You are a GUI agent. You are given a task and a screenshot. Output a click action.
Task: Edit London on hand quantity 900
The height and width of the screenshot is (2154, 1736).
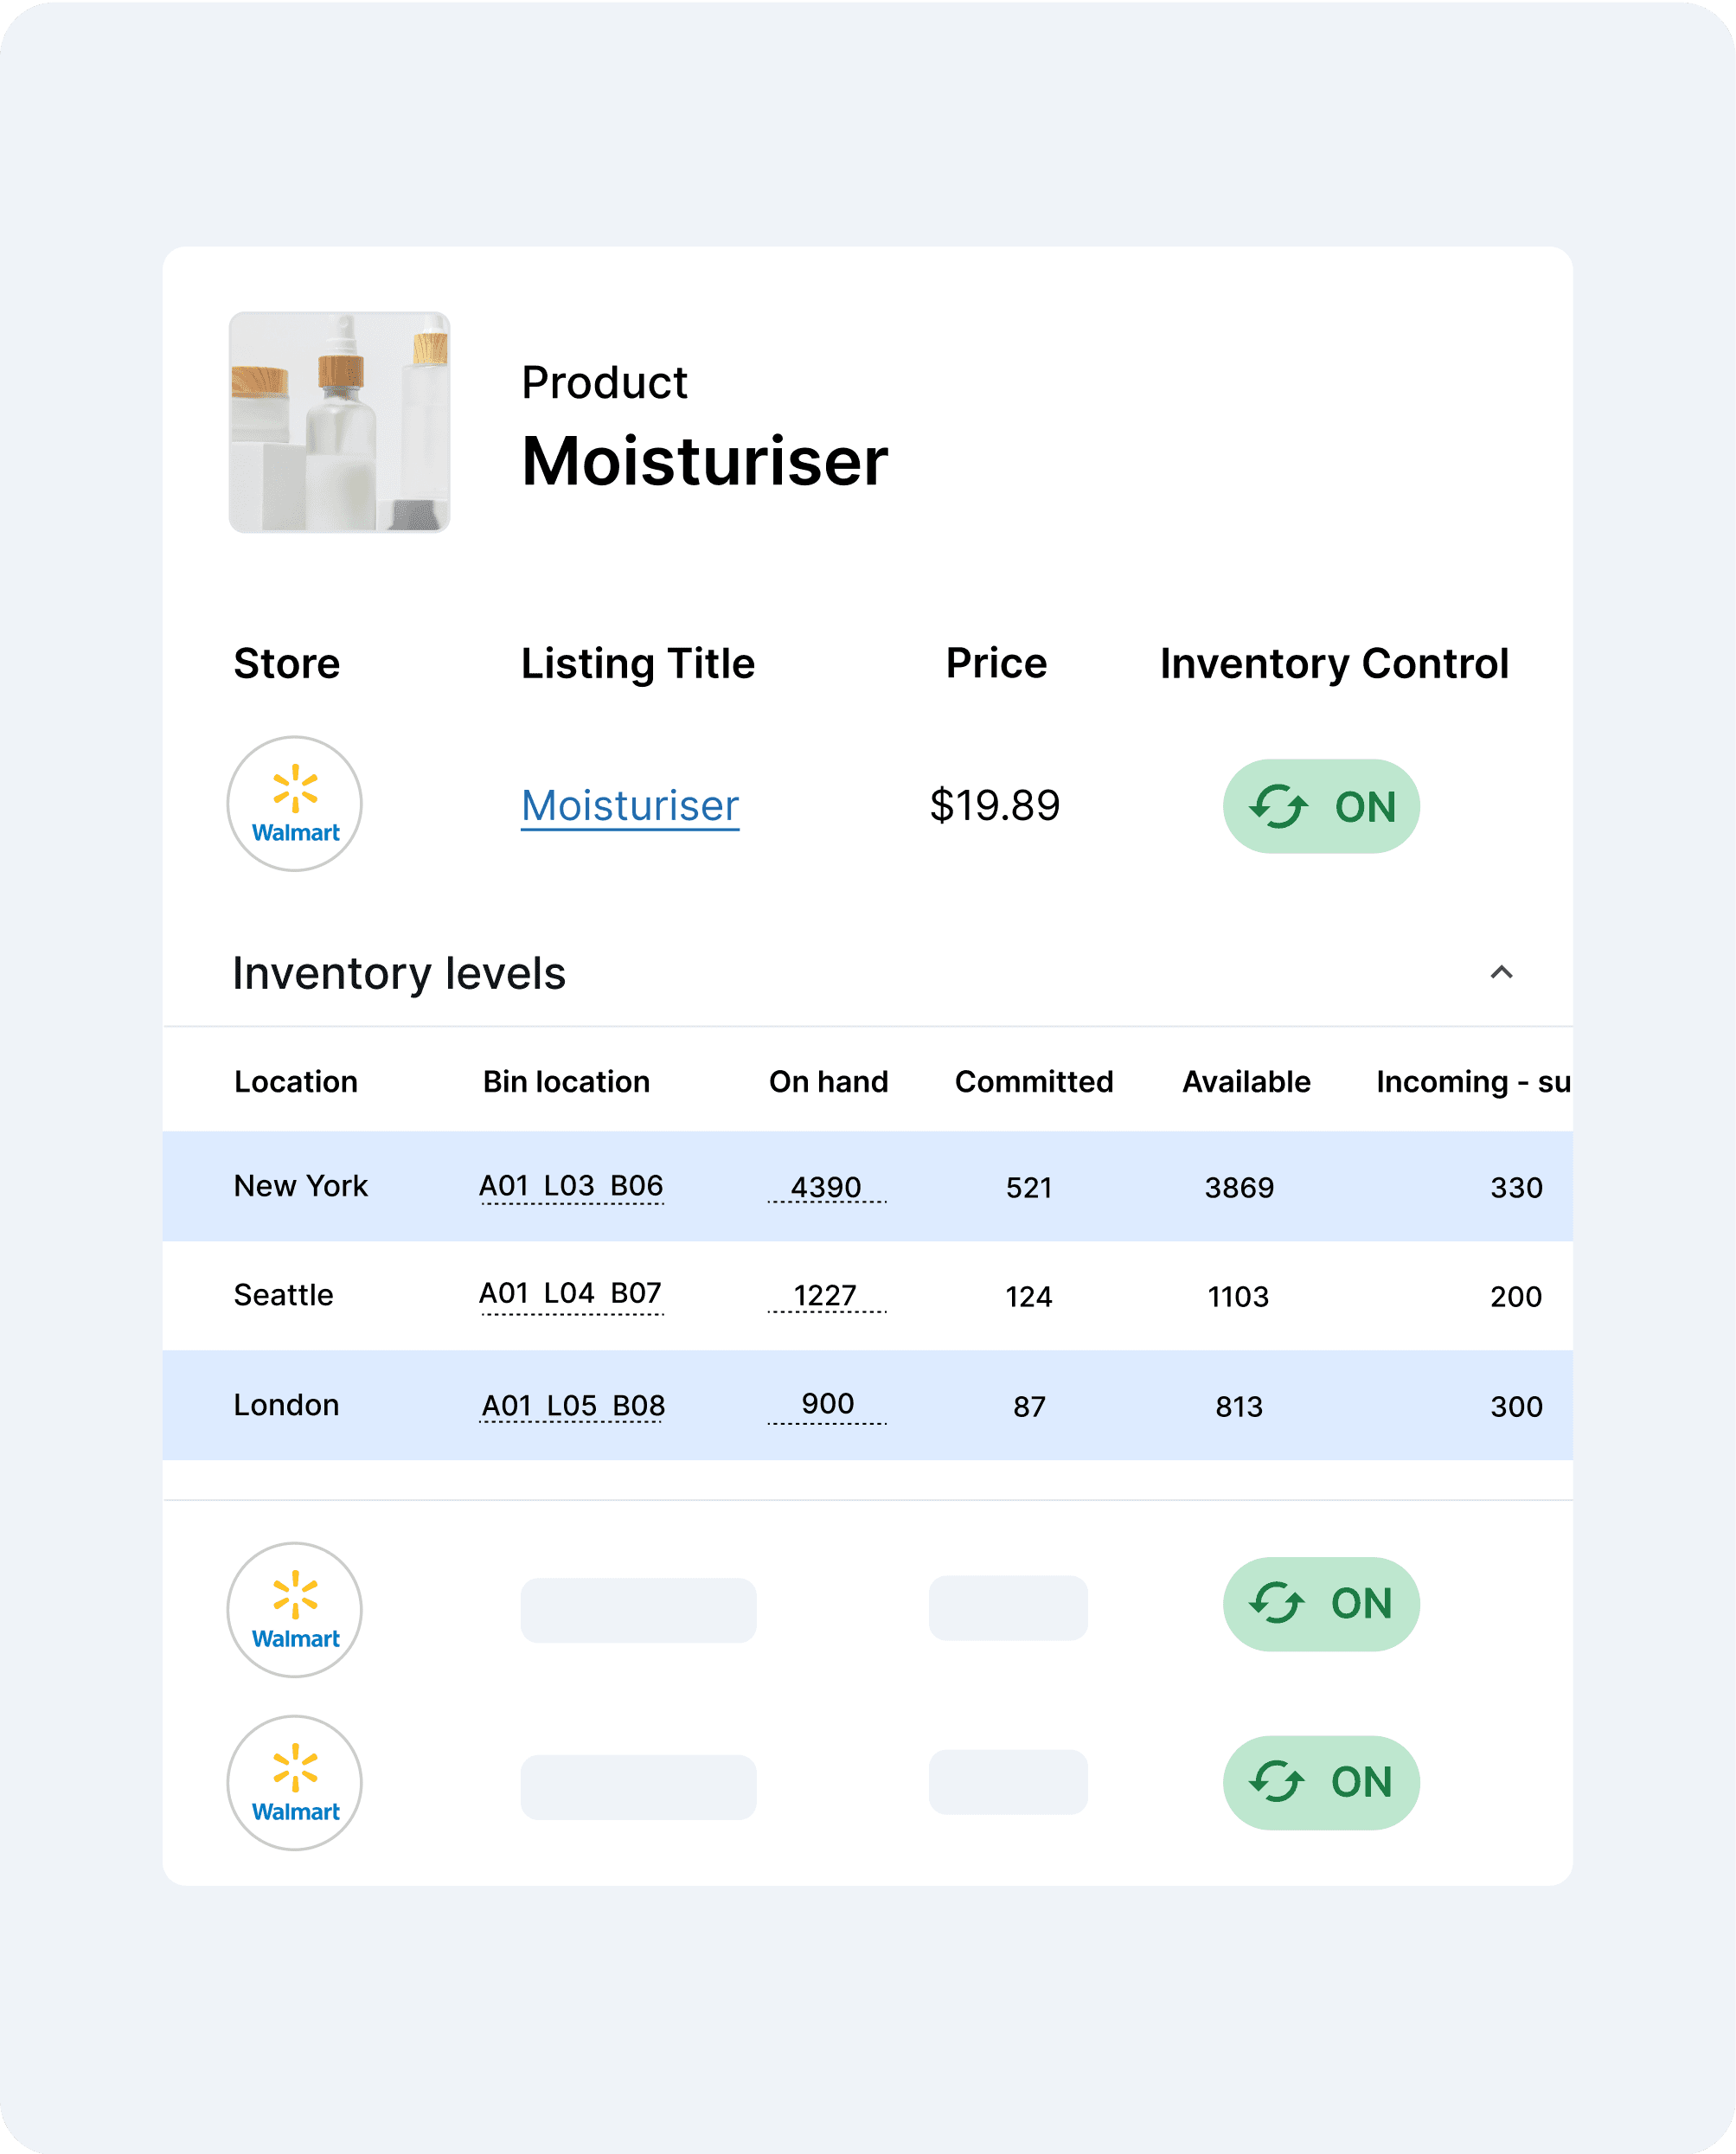827,1404
